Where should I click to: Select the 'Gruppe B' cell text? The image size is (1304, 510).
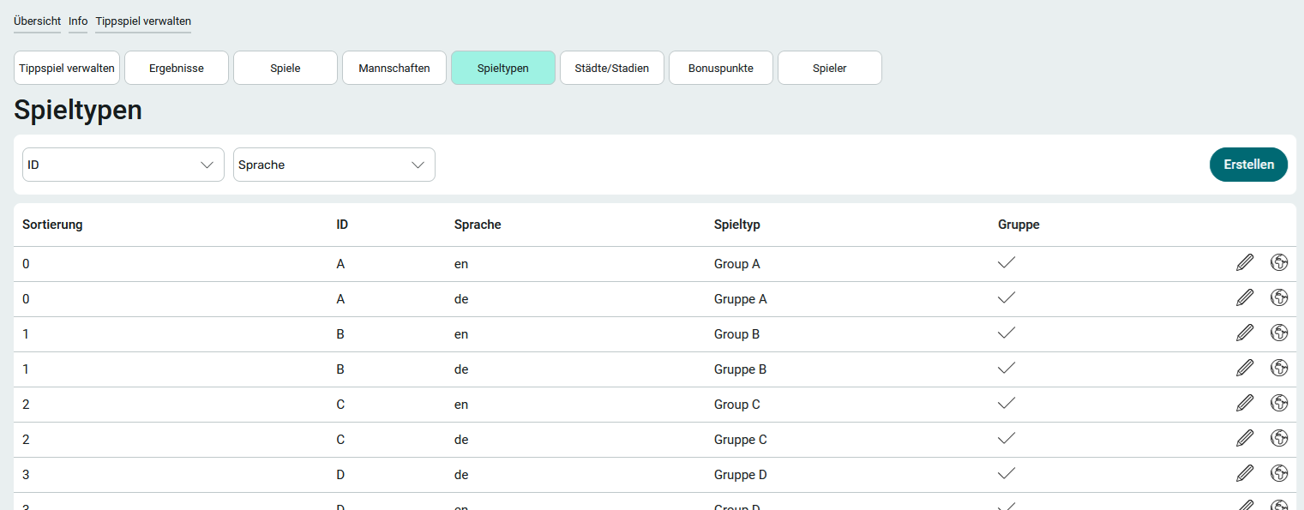coord(741,369)
